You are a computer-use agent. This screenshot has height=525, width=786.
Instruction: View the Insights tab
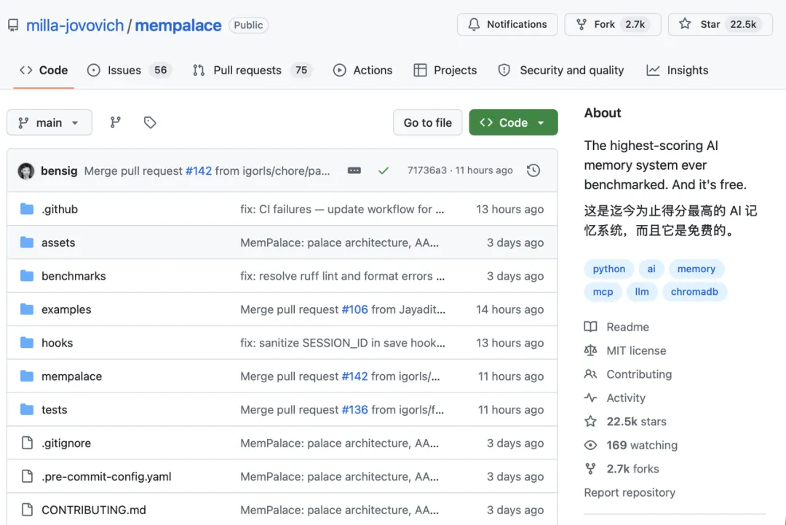(678, 70)
